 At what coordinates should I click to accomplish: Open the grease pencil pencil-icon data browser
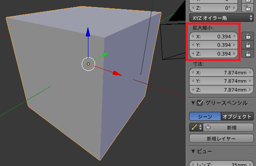click(x=196, y=127)
